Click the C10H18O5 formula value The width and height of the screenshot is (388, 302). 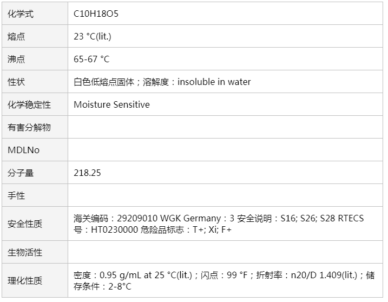(x=96, y=14)
